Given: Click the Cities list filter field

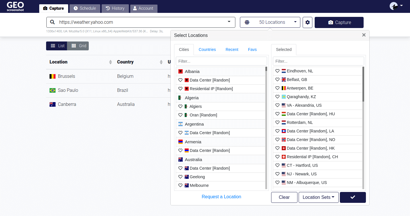Looking at the screenshot, I should (x=221, y=61).
